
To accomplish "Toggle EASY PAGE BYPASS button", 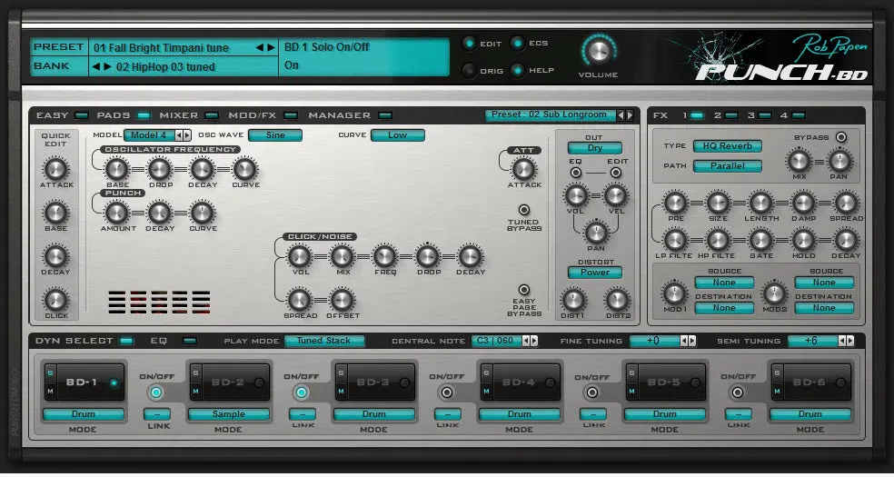I will point(523,290).
